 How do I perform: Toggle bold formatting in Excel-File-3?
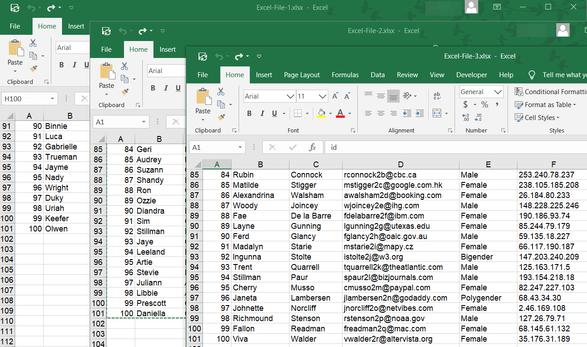[x=249, y=113]
